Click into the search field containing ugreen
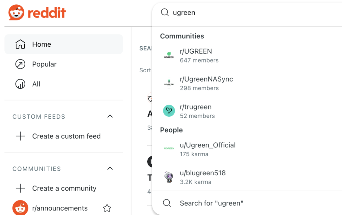 (222, 13)
